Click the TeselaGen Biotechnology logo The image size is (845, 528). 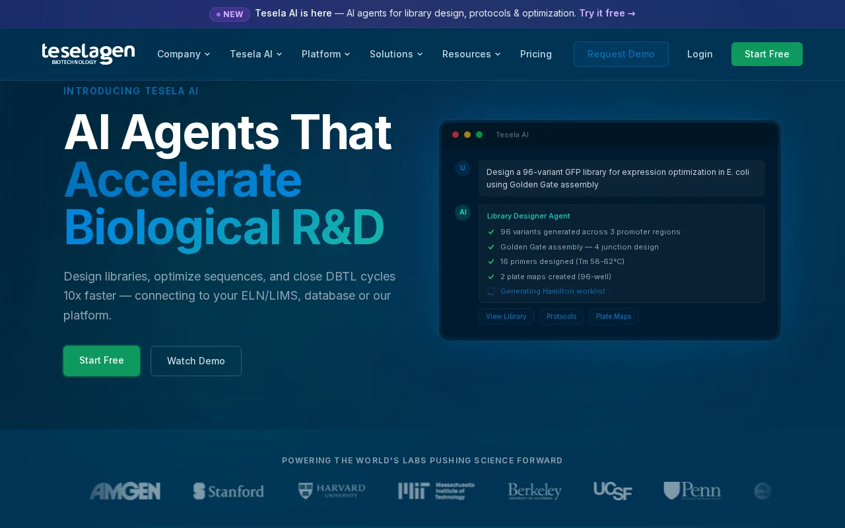[88, 54]
